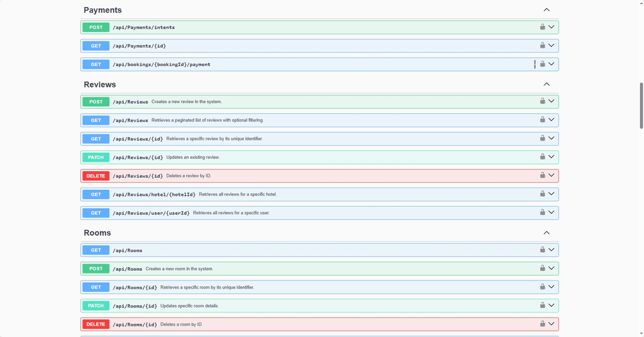The image size is (644, 337).
Task: Collapse the Rooms section chevron
Action: coord(547,233)
